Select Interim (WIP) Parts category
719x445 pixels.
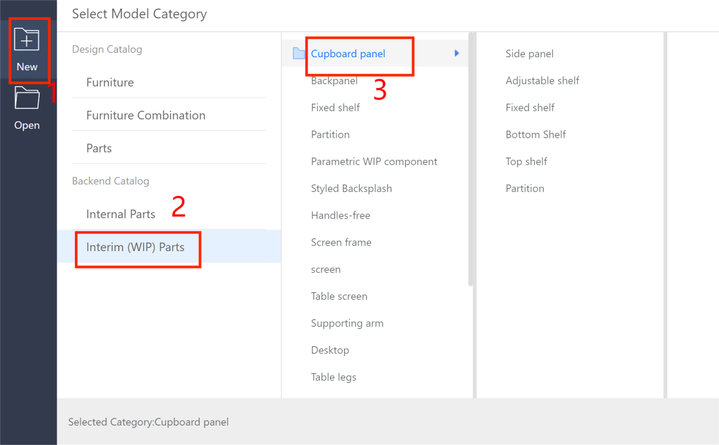(135, 247)
